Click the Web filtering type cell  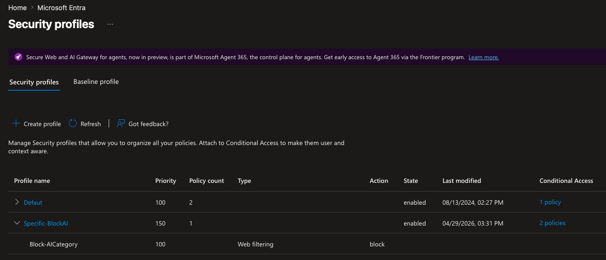(255, 244)
